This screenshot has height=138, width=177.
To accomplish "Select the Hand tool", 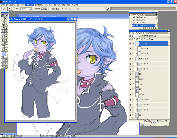I will pyautogui.click(x=3, y=50).
